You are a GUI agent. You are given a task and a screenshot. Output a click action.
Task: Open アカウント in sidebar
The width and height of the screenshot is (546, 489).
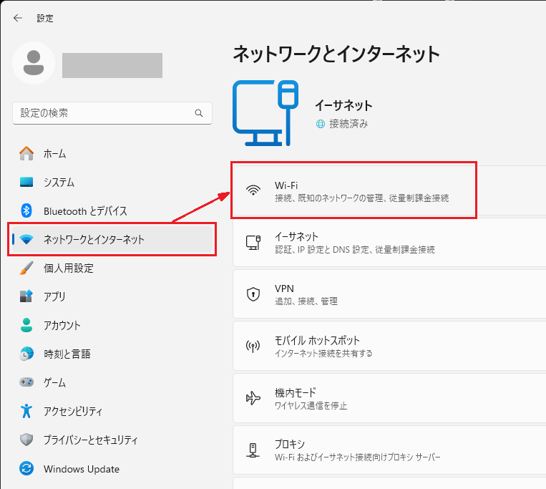[x=112, y=325]
